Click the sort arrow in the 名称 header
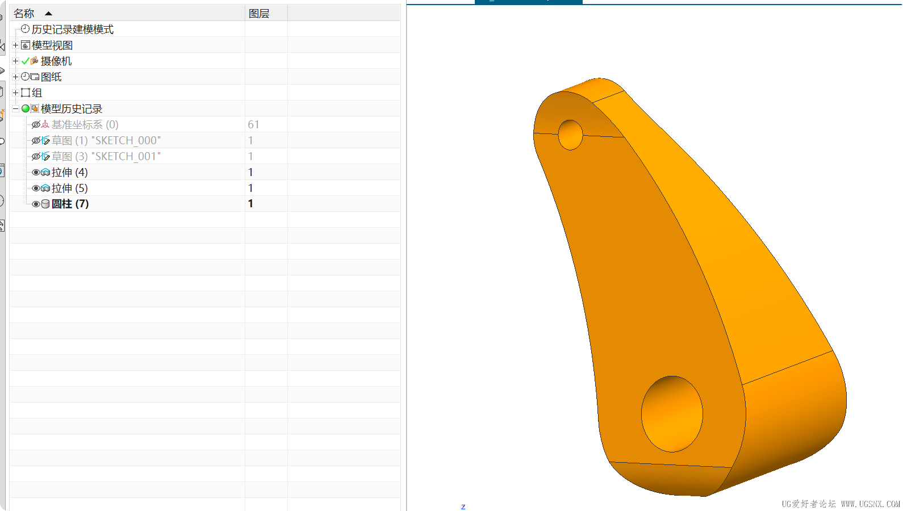 coord(48,13)
